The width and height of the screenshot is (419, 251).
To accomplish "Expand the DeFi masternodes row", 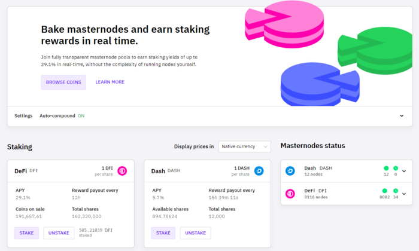I will (x=404, y=194).
